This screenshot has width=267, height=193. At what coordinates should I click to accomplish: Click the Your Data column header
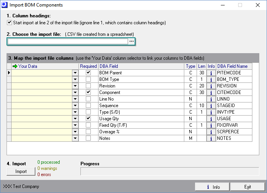tap(45, 66)
